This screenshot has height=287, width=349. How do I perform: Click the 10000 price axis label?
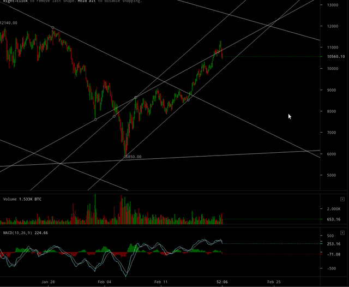click(x=333, y=68)
